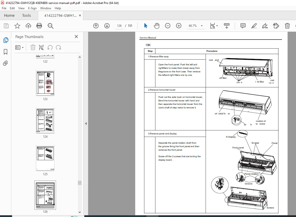Go to the previous page arrow
The height and width of the screenshot is (217, 296).
pyautogui.click(x=96, y=26)
